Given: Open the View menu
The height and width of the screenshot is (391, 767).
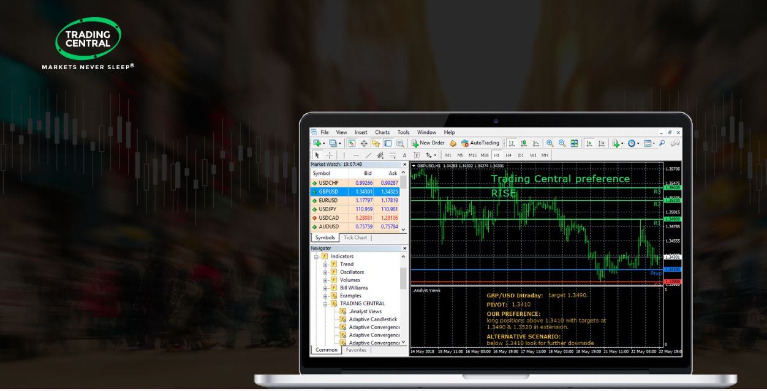Looking at the screenshot, I should [x=341, y=132].
